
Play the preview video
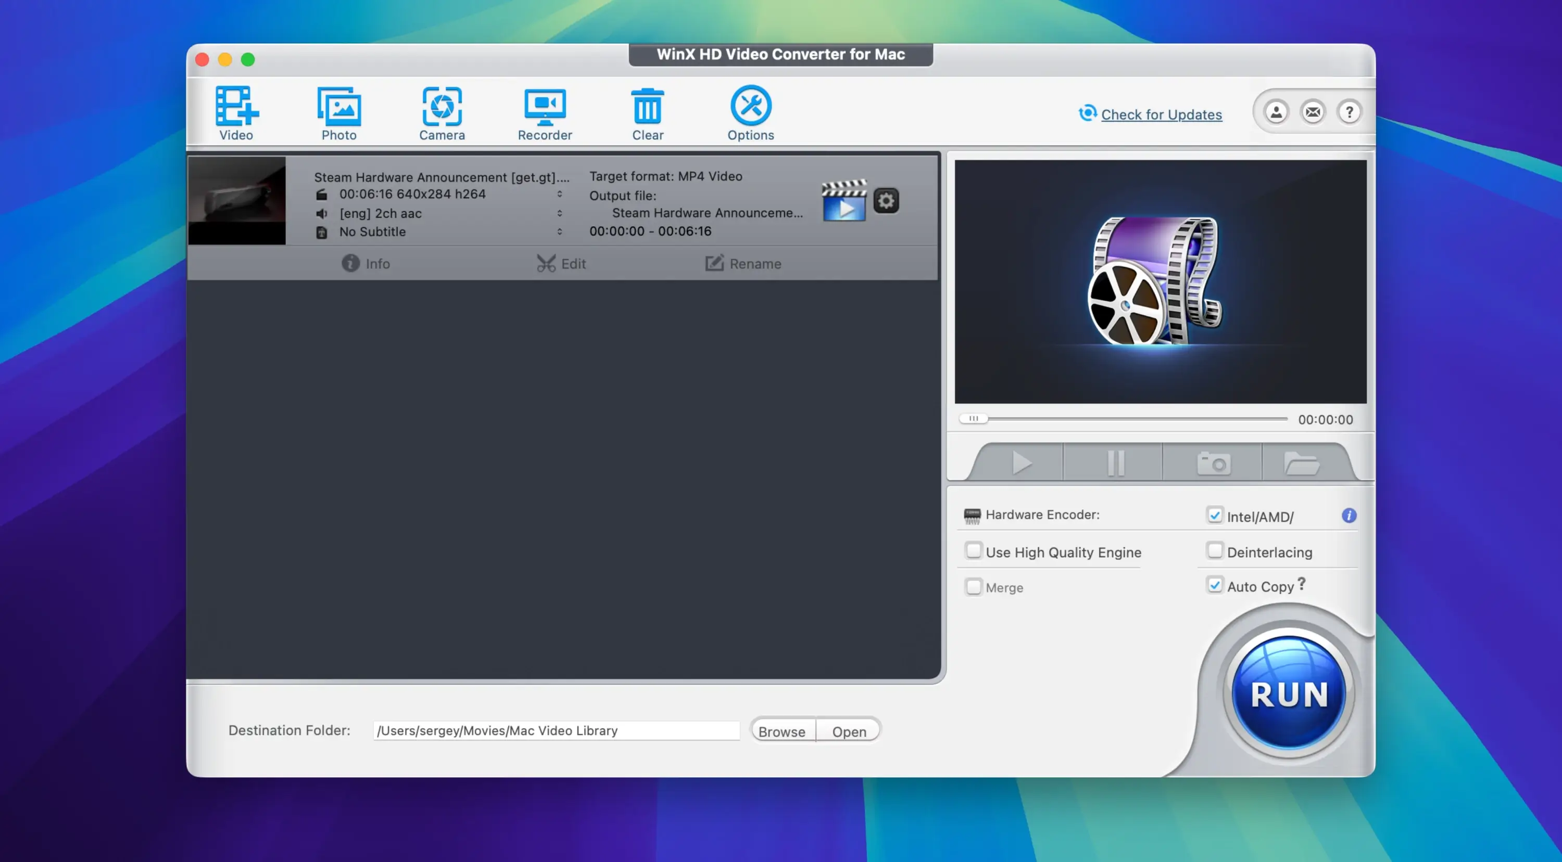(x=1022, y=464)
